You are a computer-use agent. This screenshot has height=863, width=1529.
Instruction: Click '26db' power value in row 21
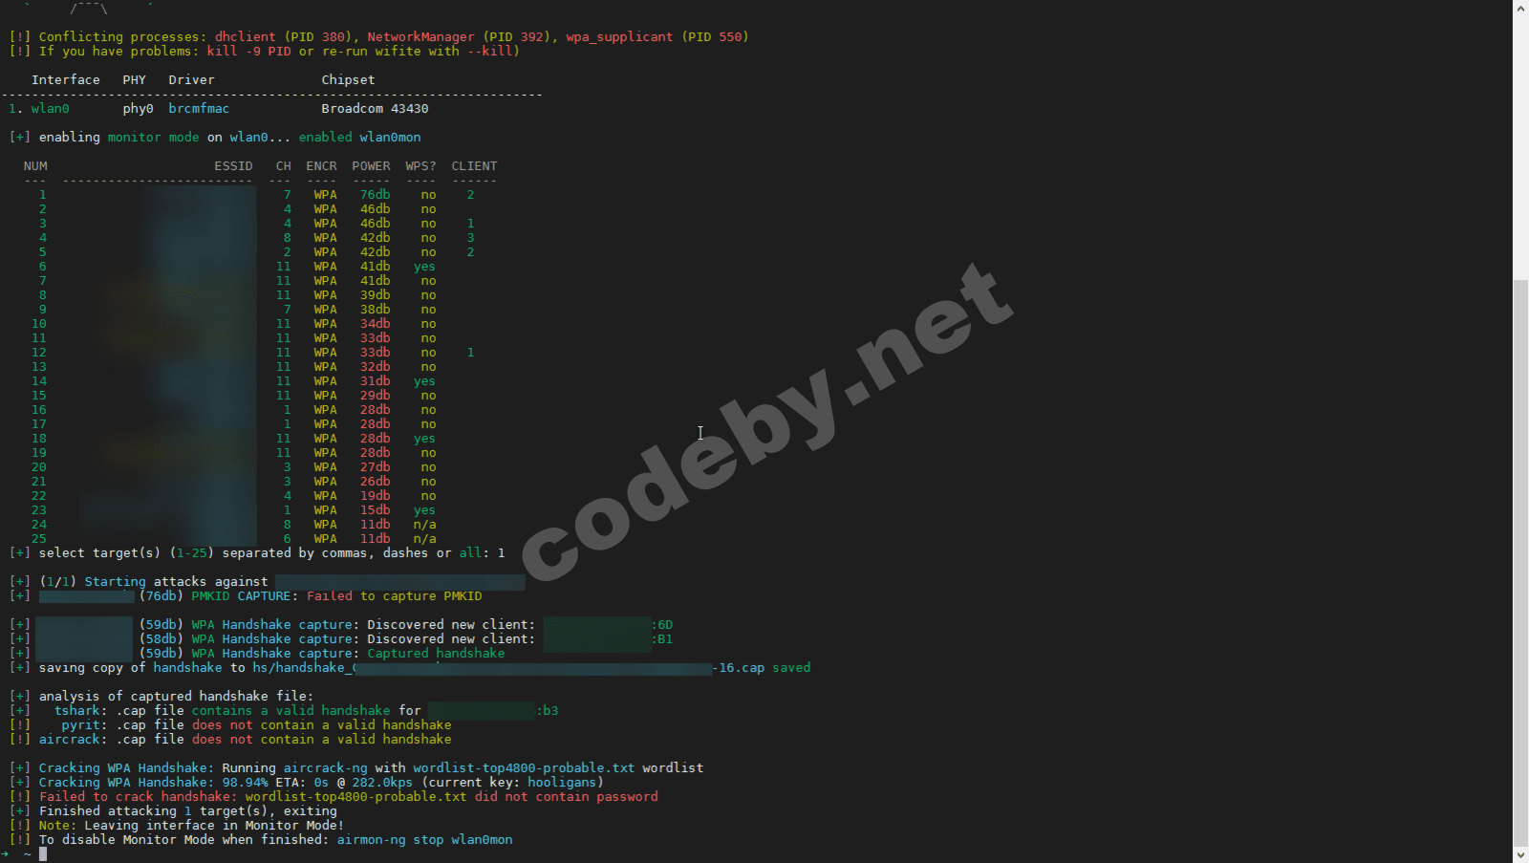pos(375,482)
